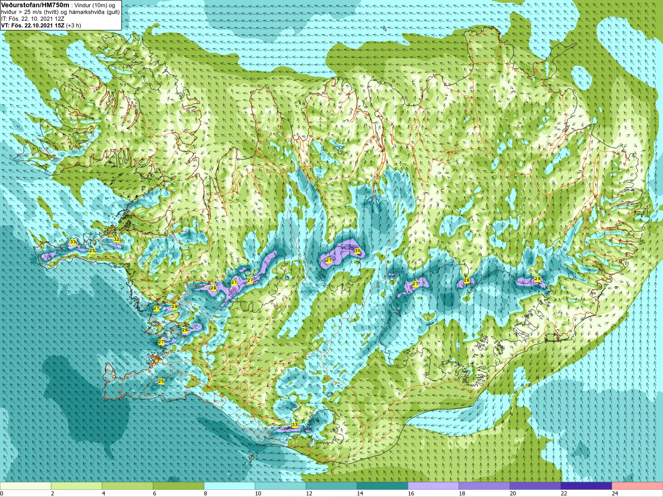Pick the 4–6 m/s green legend swatch
The width and height of the screenshot is (663, 497).
click(x=127, y=486)
